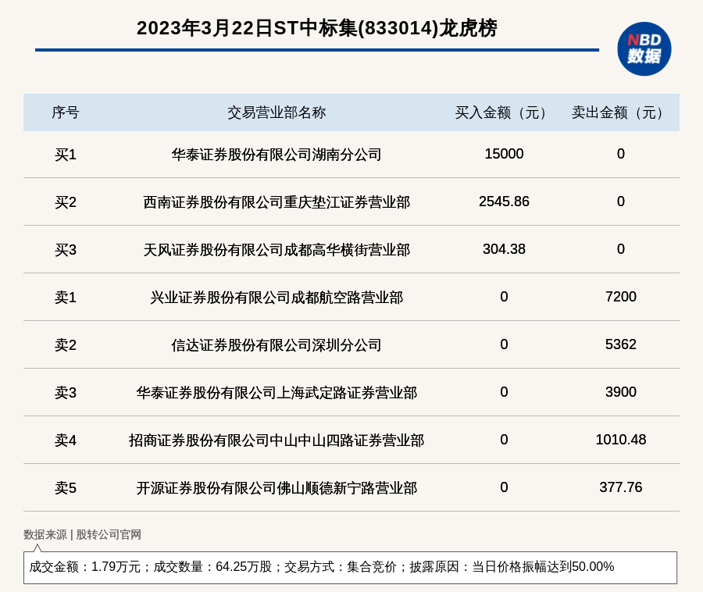The height and width of the screenshot is (592, 703).
Task: Click 开源证券股份有限公司佛山顺德新宁路营业部
Action: [x=277, y=487]
